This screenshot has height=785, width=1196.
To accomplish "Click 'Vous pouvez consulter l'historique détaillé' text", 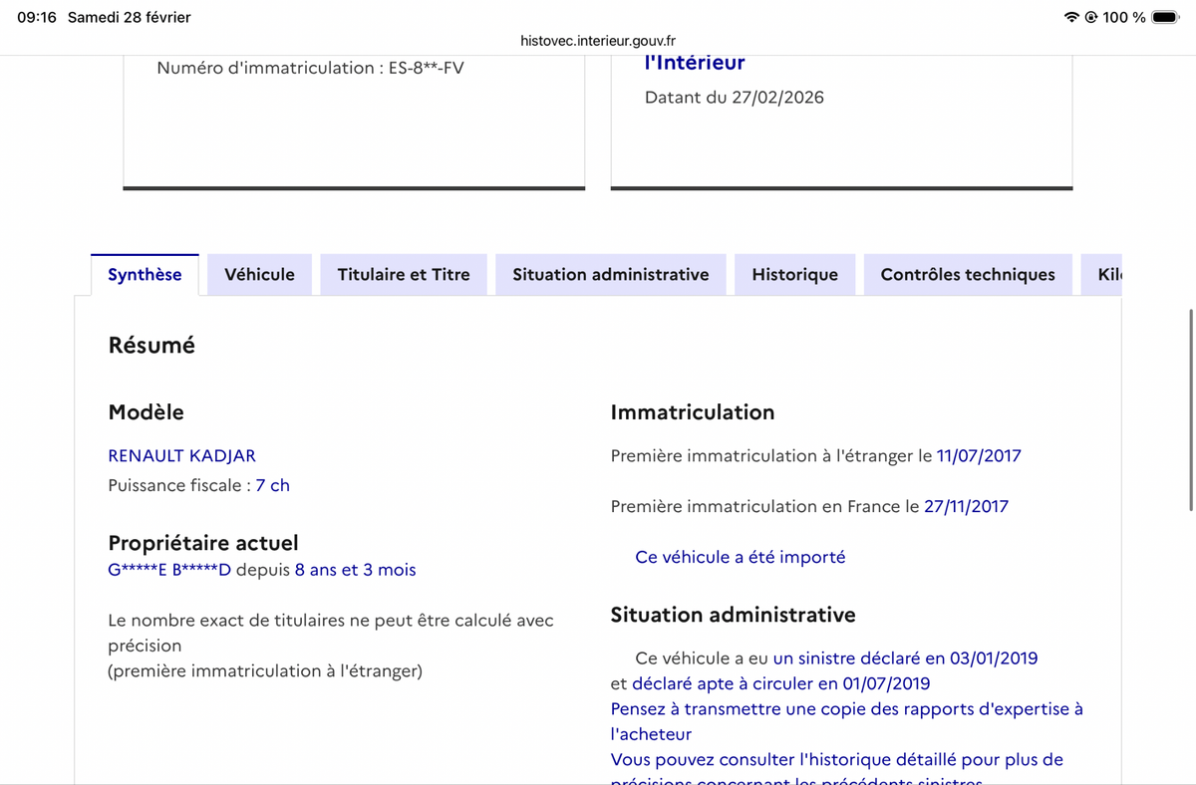I will click(836, 769).
